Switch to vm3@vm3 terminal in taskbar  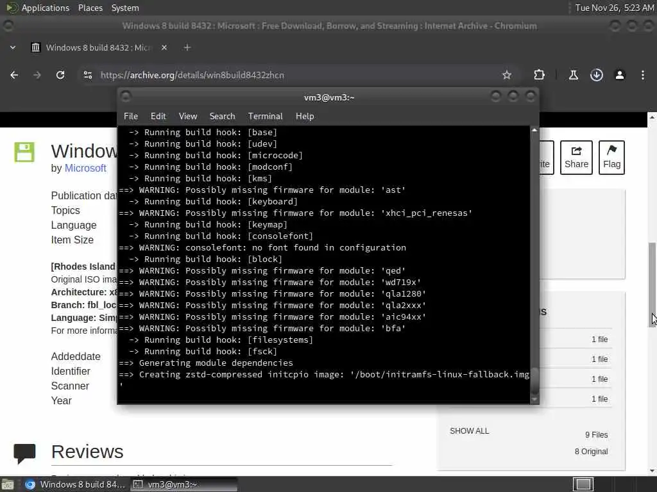click(183, 484)
